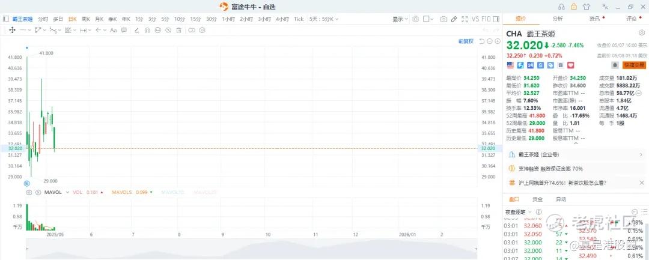This screenshot has height=260, width=649.
Task: Switch to the 资金 tab
Action: coord(538,199)
